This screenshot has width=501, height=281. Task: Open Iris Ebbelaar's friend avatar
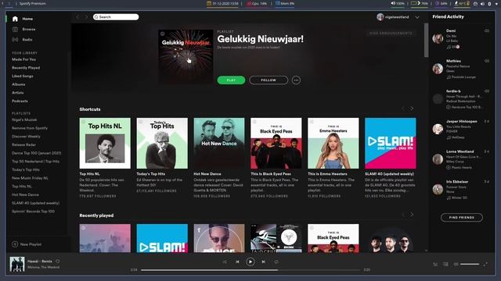click(438, 189)
